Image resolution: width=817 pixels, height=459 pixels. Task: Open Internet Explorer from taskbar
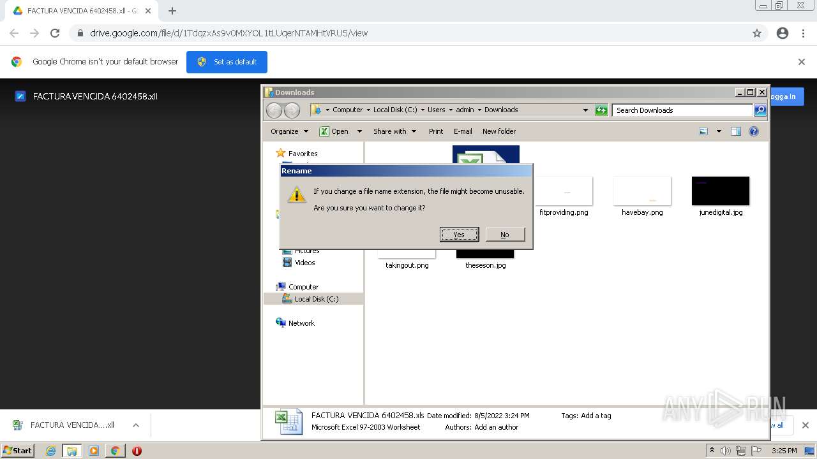(50, 451)
